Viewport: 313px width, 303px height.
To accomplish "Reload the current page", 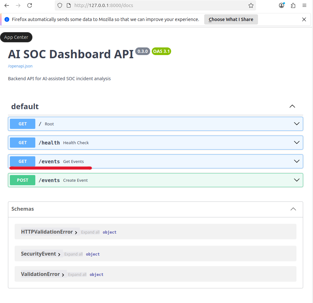I will click(x=30, y=5).
